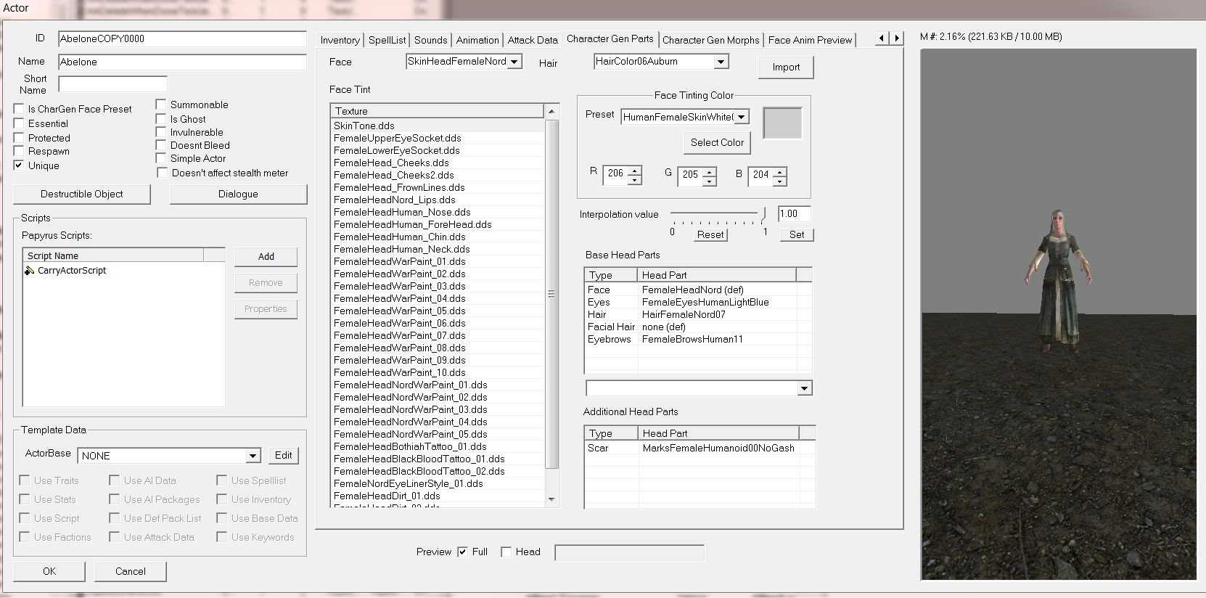This screenshot has width=1206, height=598.
Task: Expand the HairColor06Auburn hair dropdown
Action: [721, 62]
